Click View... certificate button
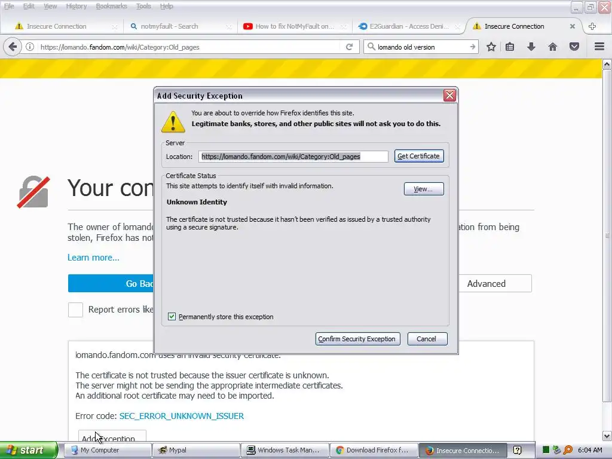 [424, 189]
